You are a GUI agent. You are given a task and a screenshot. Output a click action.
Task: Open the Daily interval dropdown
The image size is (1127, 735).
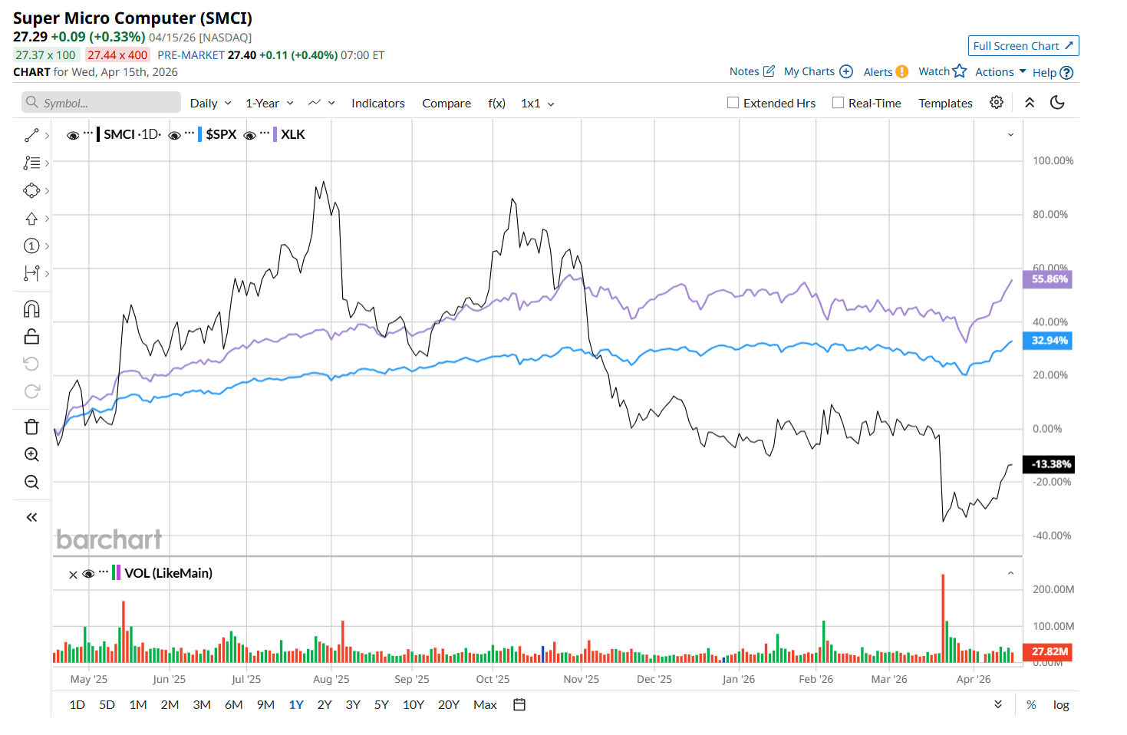[x=211, y=103]
